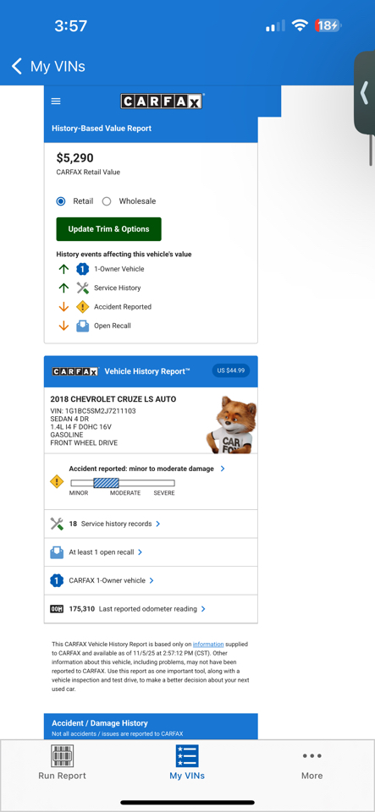The width and height of the screenshot is (375, 812).
Task: Open the hamburger menu in the CARFAX header
Action: click(x=56, y=101)
